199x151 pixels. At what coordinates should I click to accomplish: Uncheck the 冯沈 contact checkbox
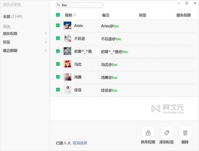pos(58,64)
